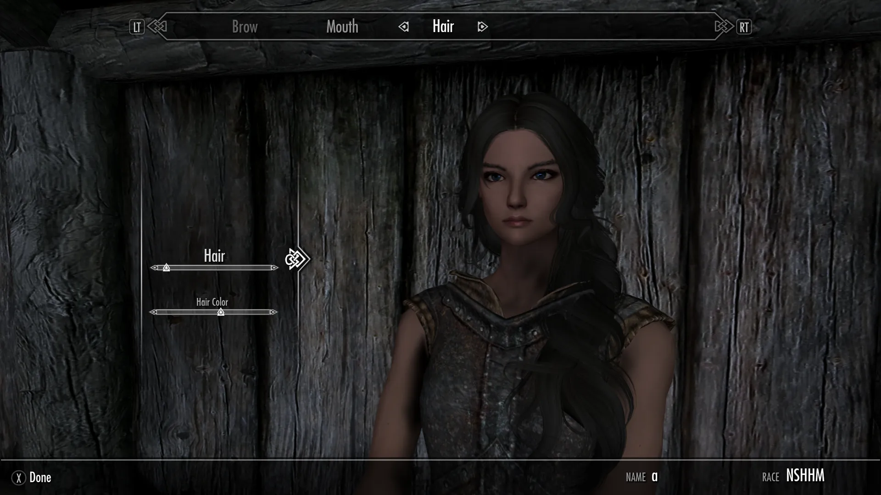Decrease Hair slider with left arrow
The width and height of the screenshot is (881, 495).
coord(154,268)
